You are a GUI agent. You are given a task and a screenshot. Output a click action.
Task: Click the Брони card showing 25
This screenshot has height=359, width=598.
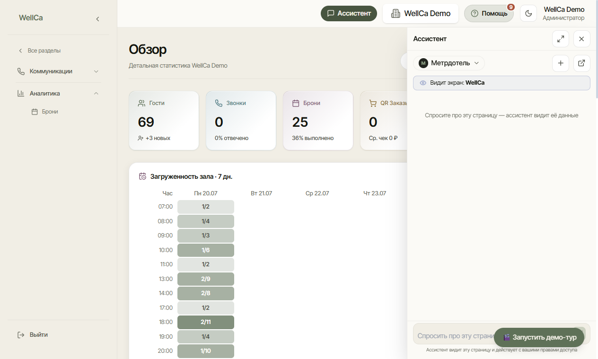click(318, 121)
